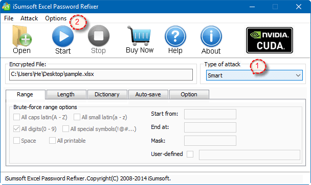Viewport: 311px width, 185px height.
Task: Click the User-defined characters text field
Action: click(250, 155)
